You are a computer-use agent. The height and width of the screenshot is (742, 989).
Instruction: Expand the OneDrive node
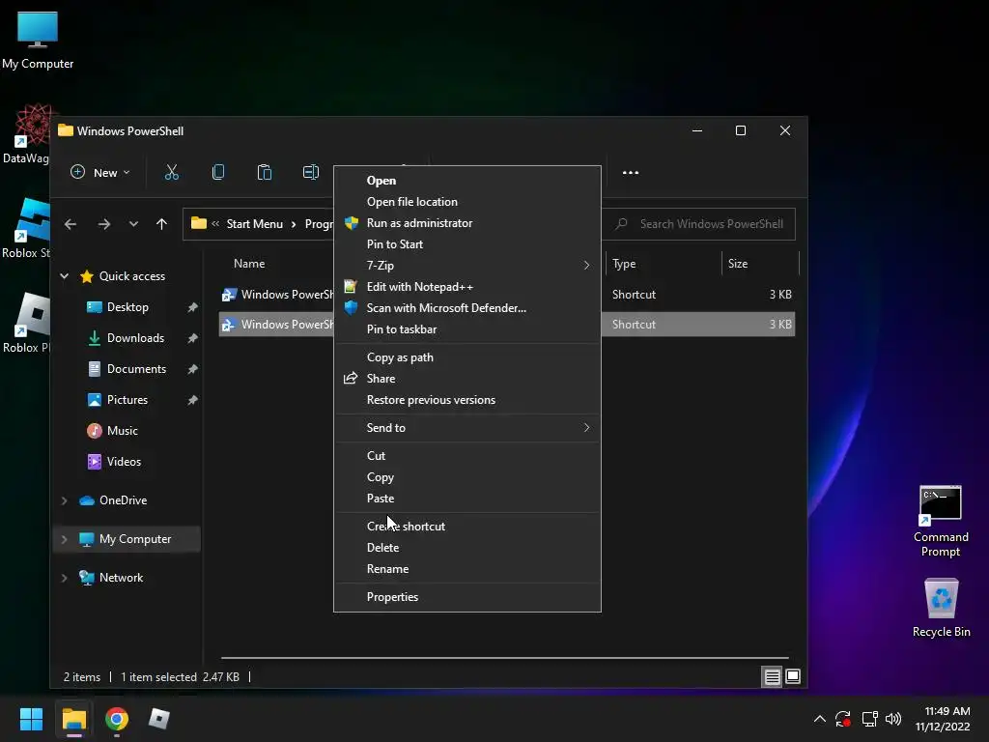[x=65, y=500]
